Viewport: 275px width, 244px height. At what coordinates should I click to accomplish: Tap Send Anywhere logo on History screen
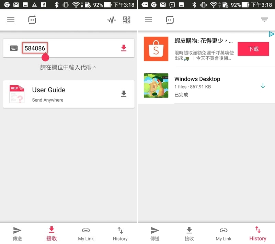[170, 20]
